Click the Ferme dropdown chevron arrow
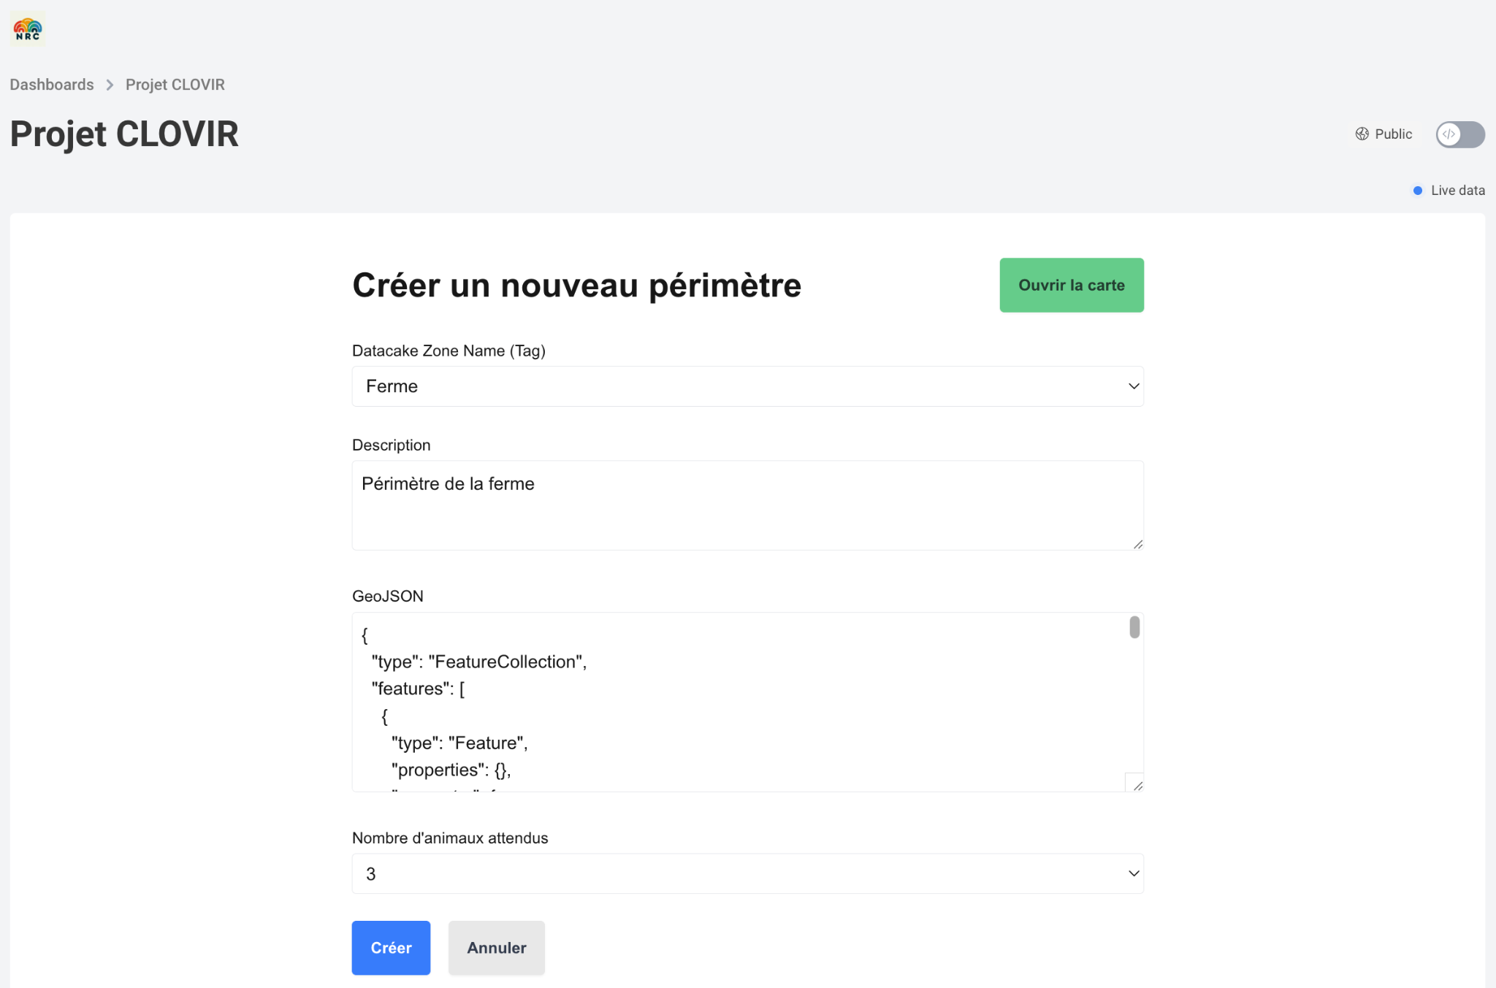Screen dimensions: 1496x988 pyautogui.click(x=1133, y=386)
